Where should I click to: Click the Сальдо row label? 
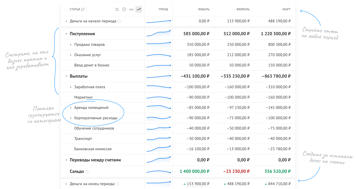(77, 171)
